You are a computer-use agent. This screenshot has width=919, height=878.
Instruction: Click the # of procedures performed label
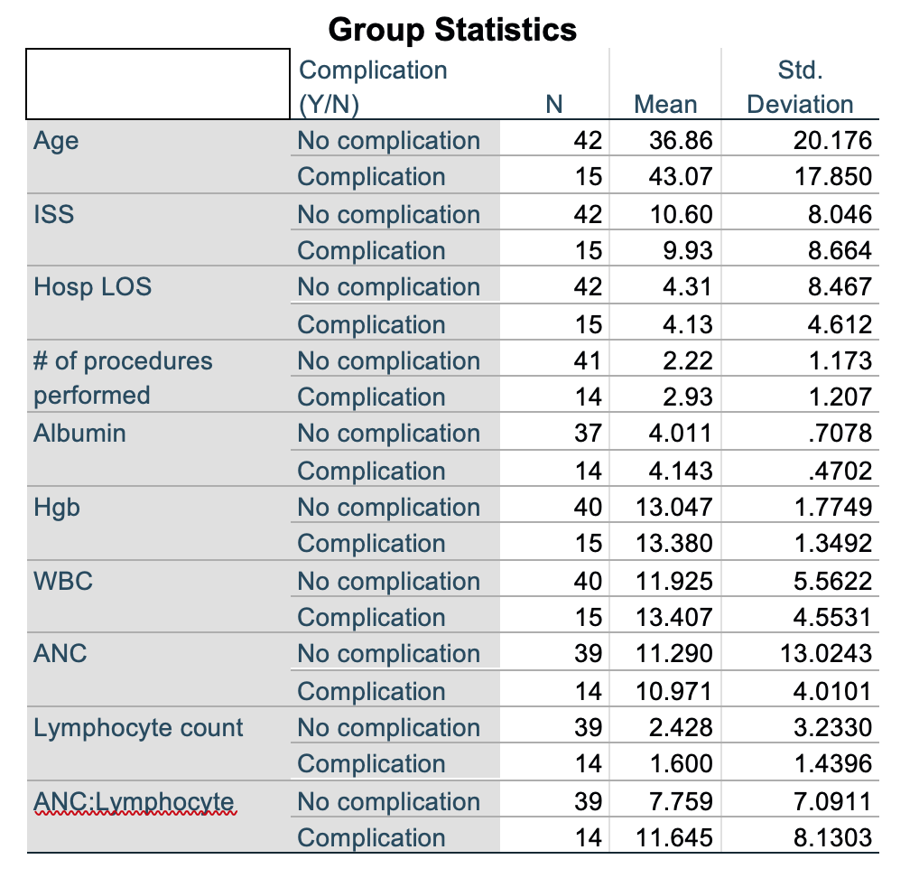[x=123, y=378]
